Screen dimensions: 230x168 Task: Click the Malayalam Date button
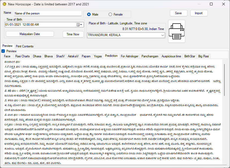coord(30,34)
